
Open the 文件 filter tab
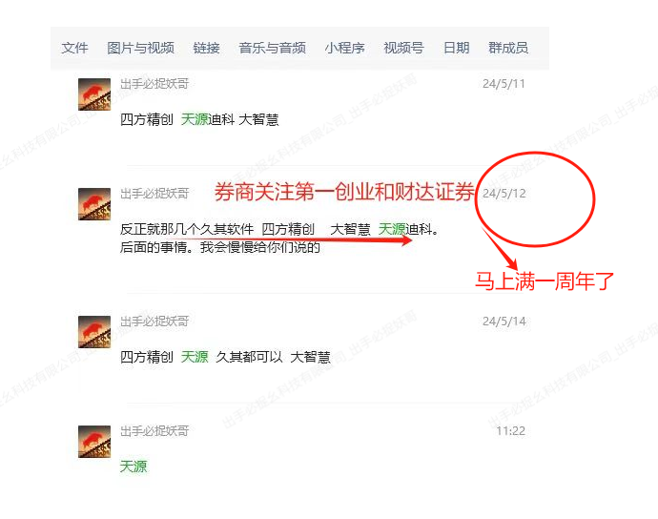point(74,48)
